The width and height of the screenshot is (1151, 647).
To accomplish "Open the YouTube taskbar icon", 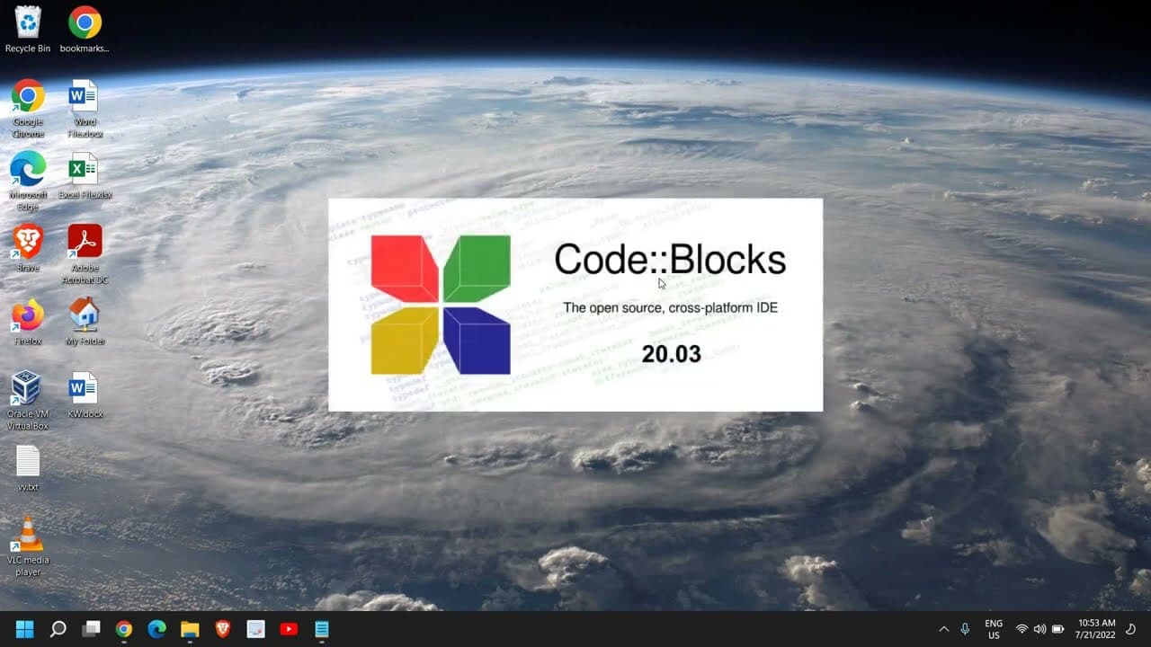I will pyautogui.click(x=289, y=629).
